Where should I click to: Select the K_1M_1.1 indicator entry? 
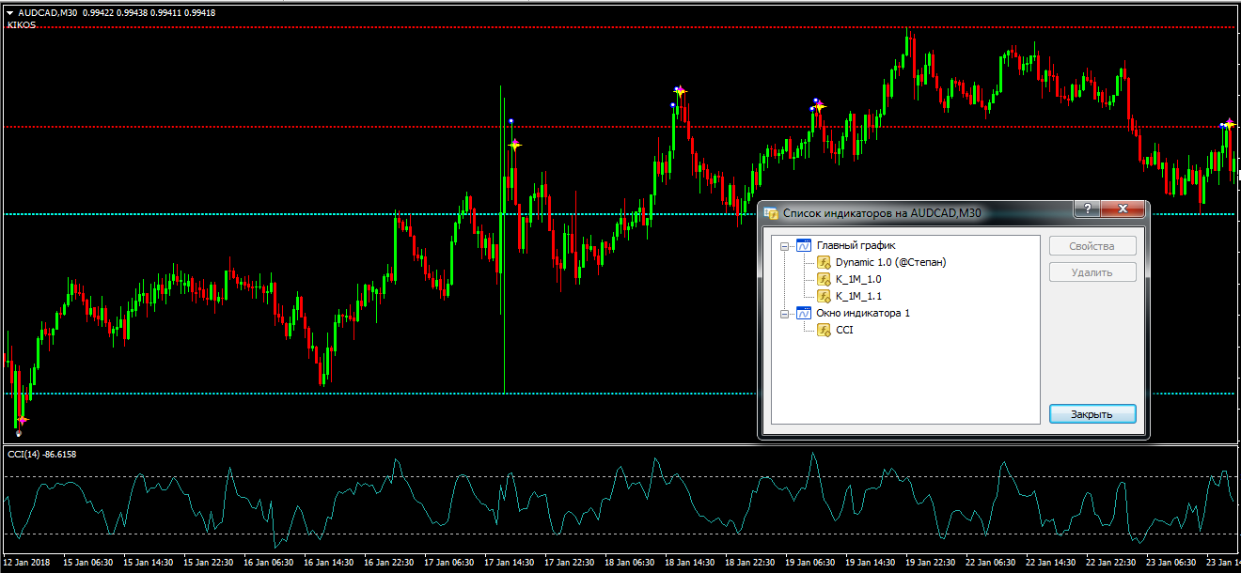(857, 296)
